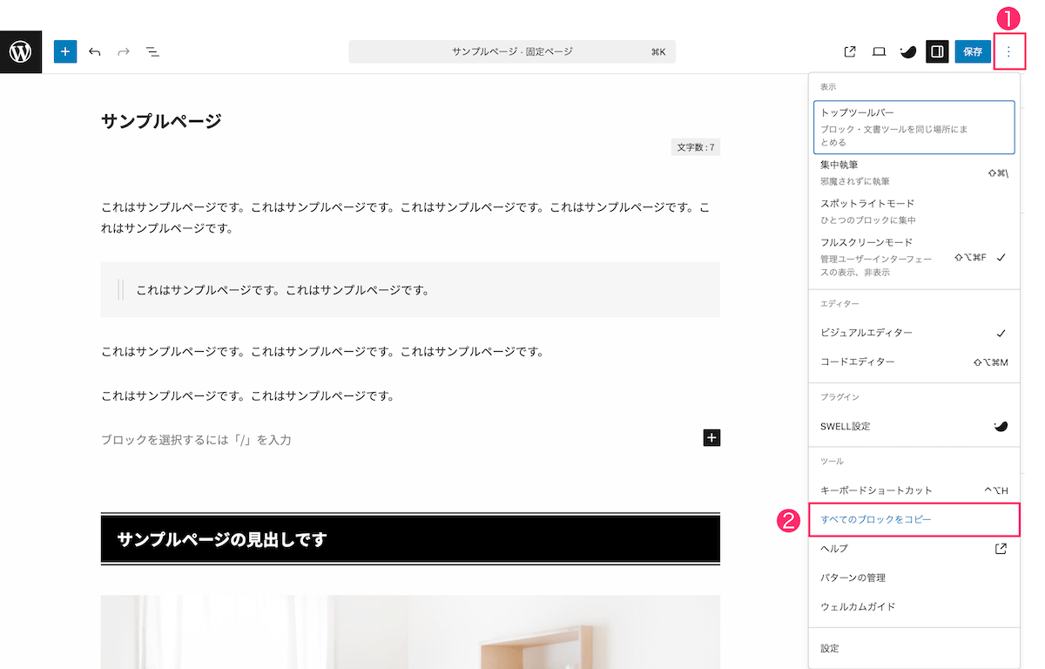Click the empty paragraph block placeholder
Image resolution: width=1045 pixels, height=669 pixels.
tap(348, 440)
